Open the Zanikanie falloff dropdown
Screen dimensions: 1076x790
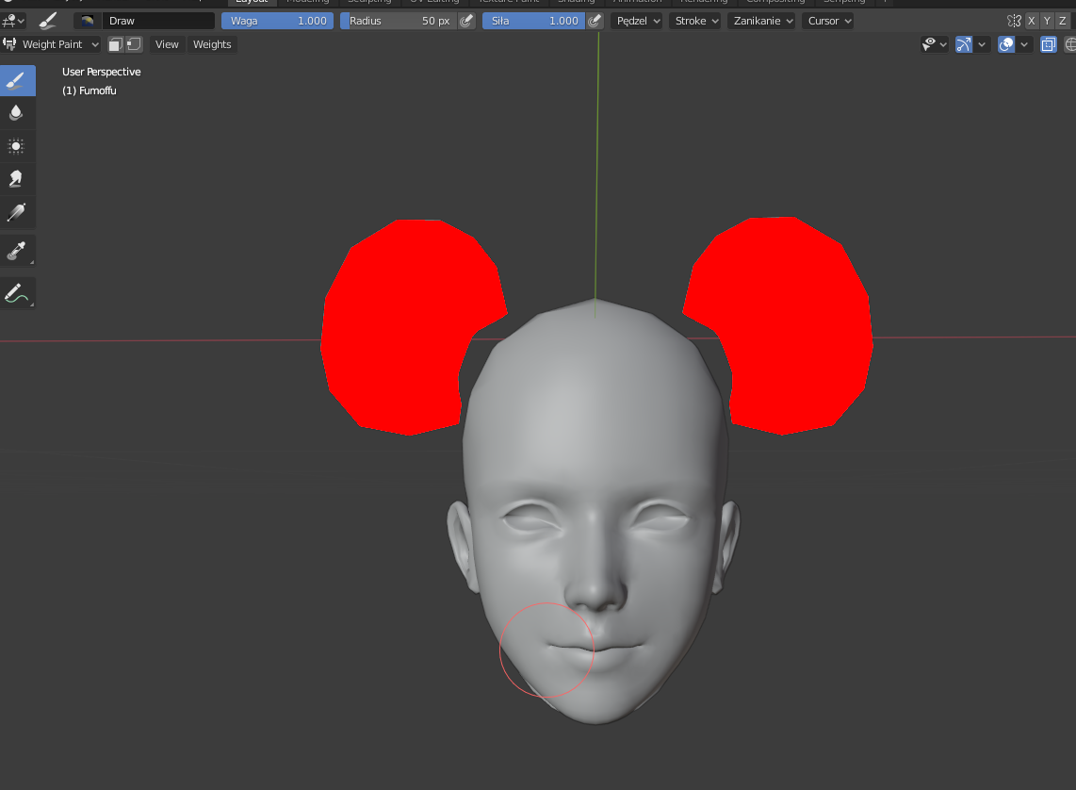761,21
